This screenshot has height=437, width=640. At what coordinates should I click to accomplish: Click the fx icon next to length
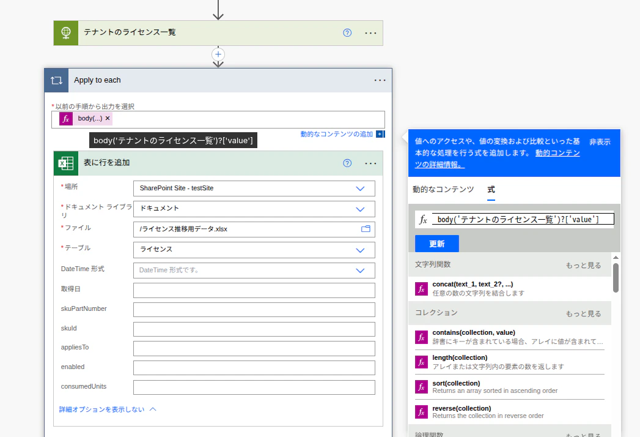(x=421, y=362)
